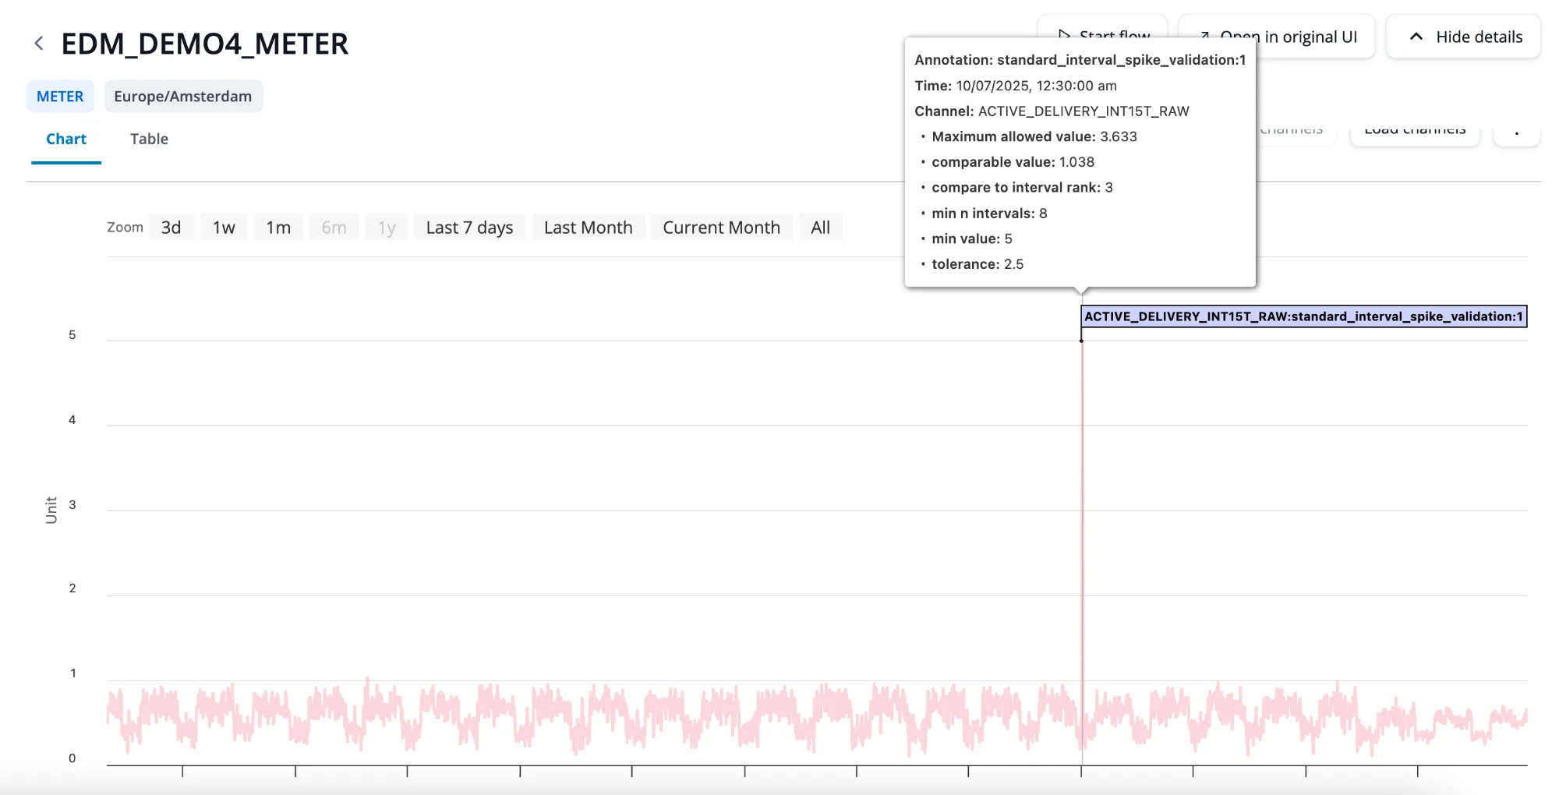
Task: Click the comparable value 1.038 text
Action: point(1013,162)
